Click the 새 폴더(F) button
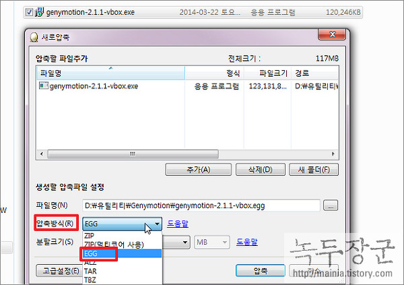This screenshot has height=285, width=404. [x=314, y=170]
